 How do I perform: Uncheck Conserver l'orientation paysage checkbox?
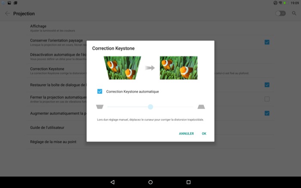coord(267,42)
